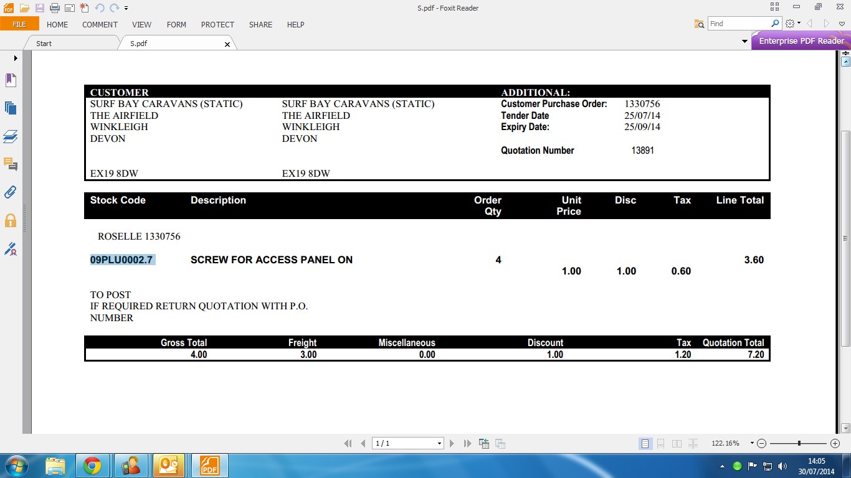Open the HELP ribbon tab
The image size is (851, 478).
[295, 25]
